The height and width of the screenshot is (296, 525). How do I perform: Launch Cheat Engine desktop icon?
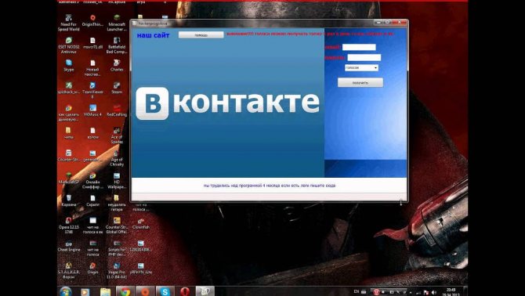click(x=69, y=246)
